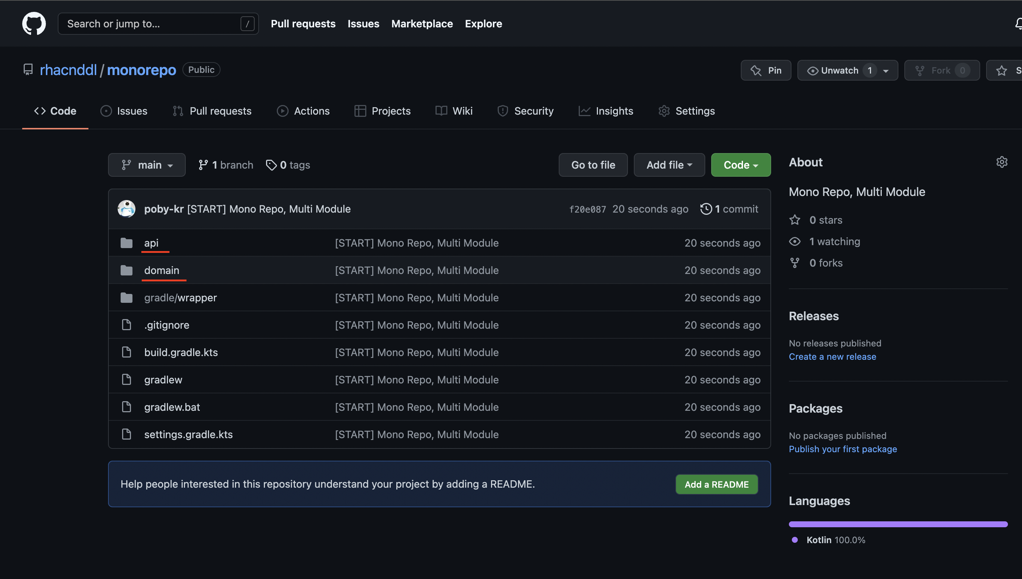Click the eye icon beside 1 watching
The image size is (1022, 579).
[795, 241]
